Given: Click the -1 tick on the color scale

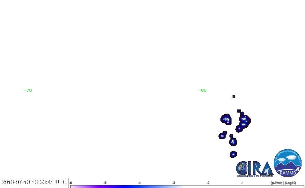Looking at the screenshot, I should (x=242, y=182).
